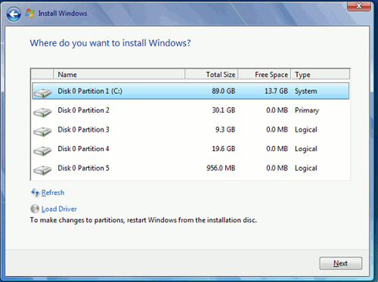This screenshot has height=282, width=378.
Task: Click 0.0 MB free space for Partition 3
Action: (x=277, y=129)
